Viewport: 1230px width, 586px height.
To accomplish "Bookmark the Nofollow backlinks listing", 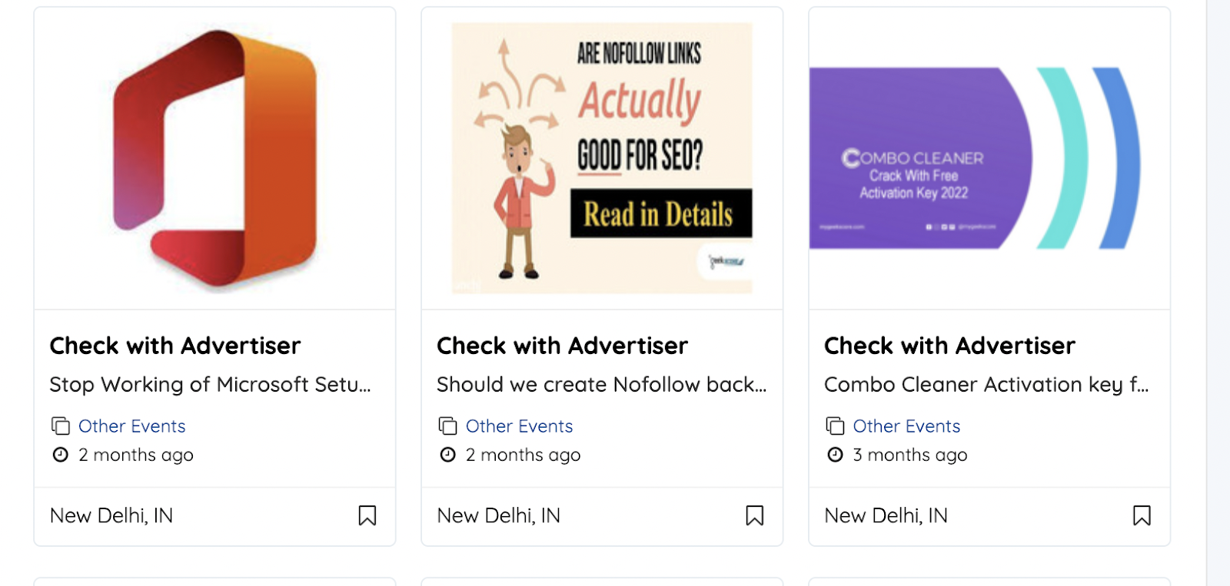I will tap(755, 515).
